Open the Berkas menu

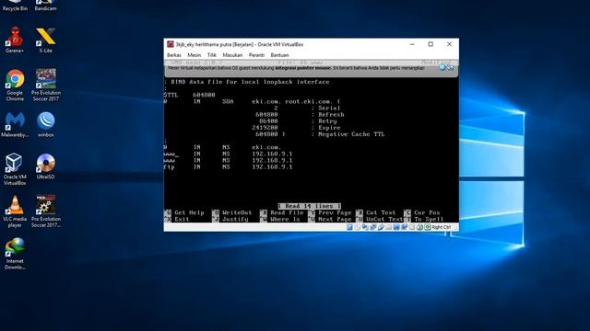174,55
